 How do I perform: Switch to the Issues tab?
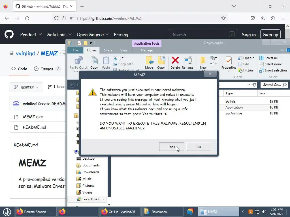coord(47,69)
